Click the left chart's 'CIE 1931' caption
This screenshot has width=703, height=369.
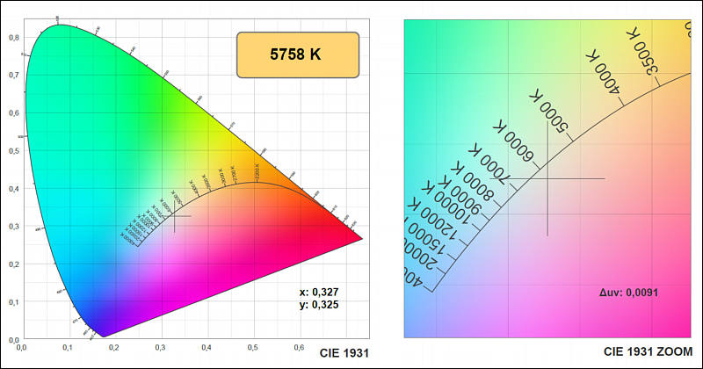click(344, 353)
